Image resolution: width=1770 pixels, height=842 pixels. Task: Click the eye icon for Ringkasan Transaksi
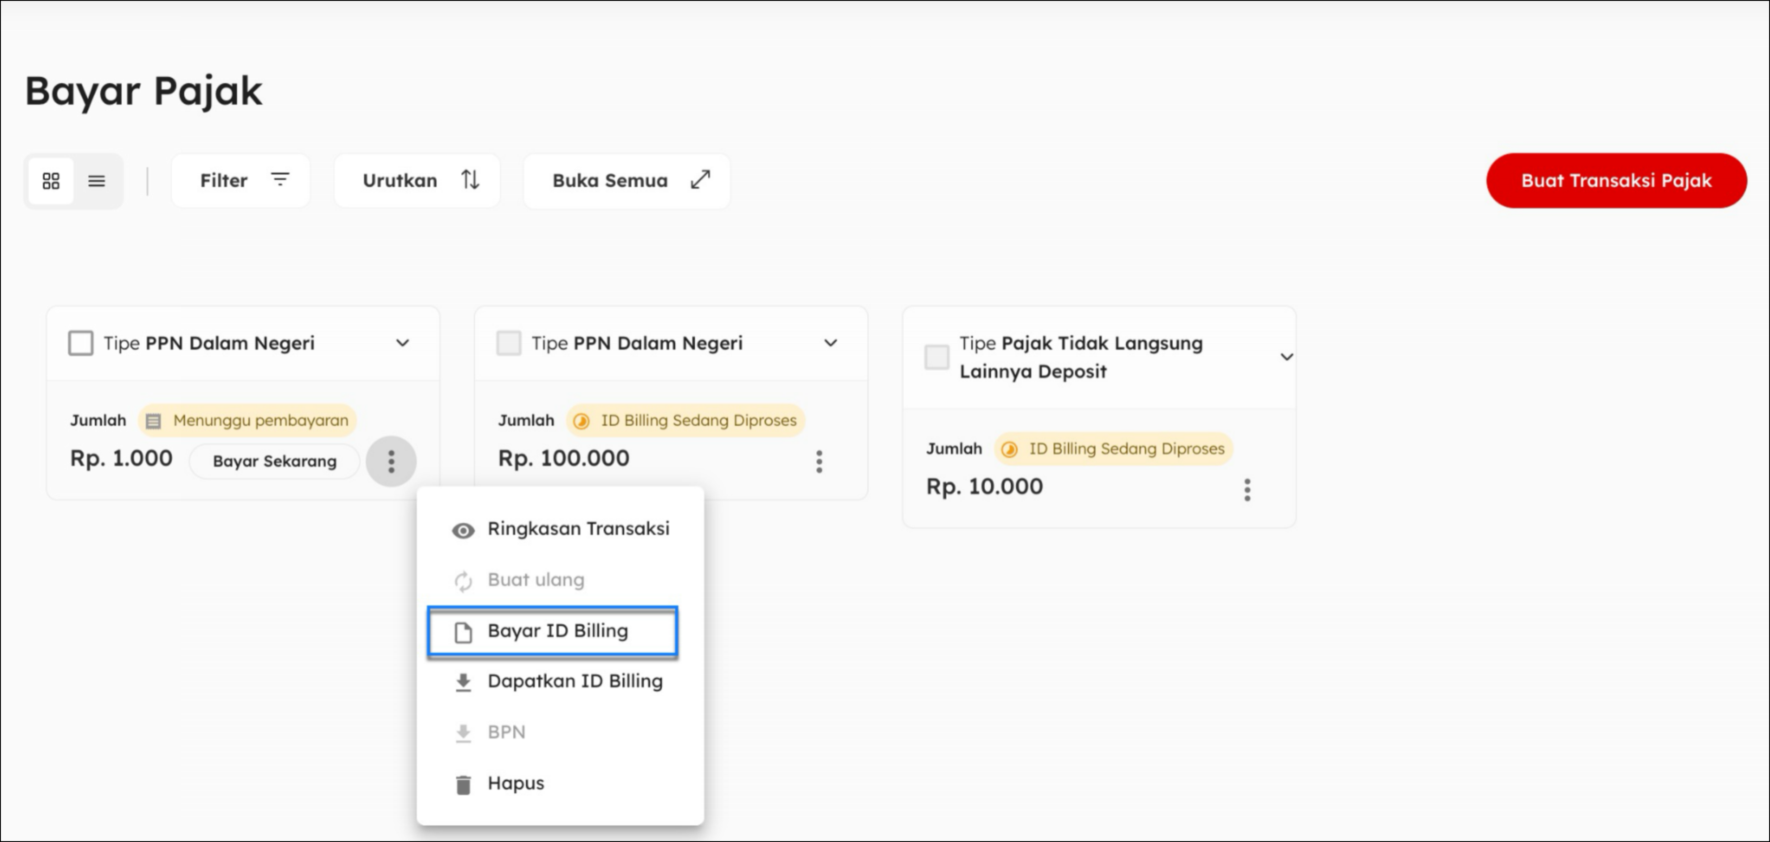pyautogui.click(x=463, y=530)
